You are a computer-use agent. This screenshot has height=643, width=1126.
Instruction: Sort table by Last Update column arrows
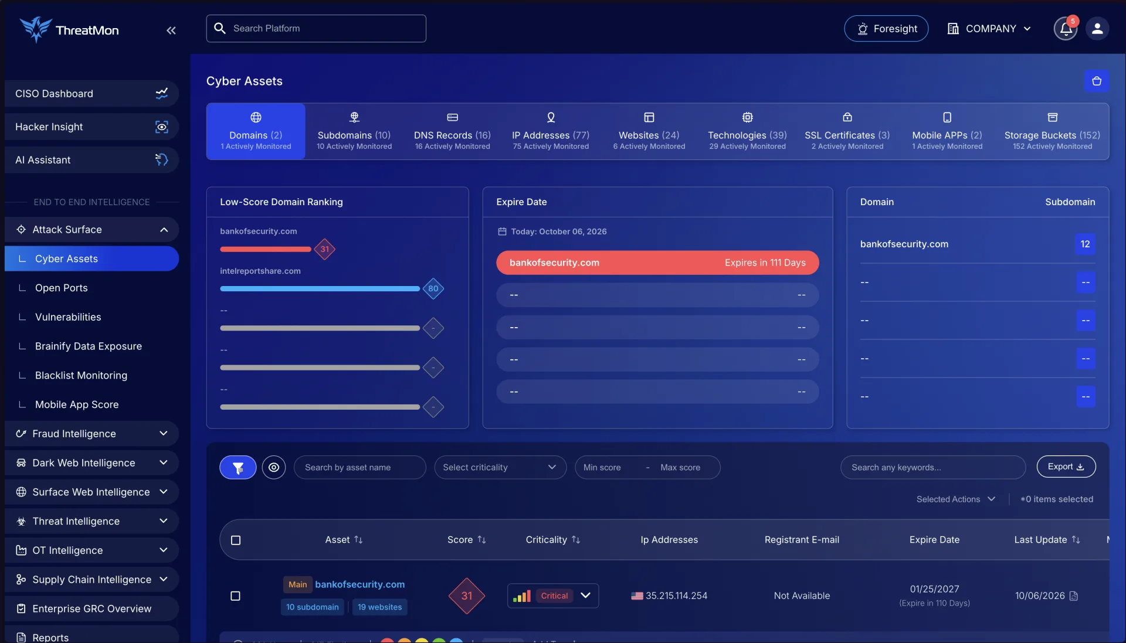(1076, 539)
